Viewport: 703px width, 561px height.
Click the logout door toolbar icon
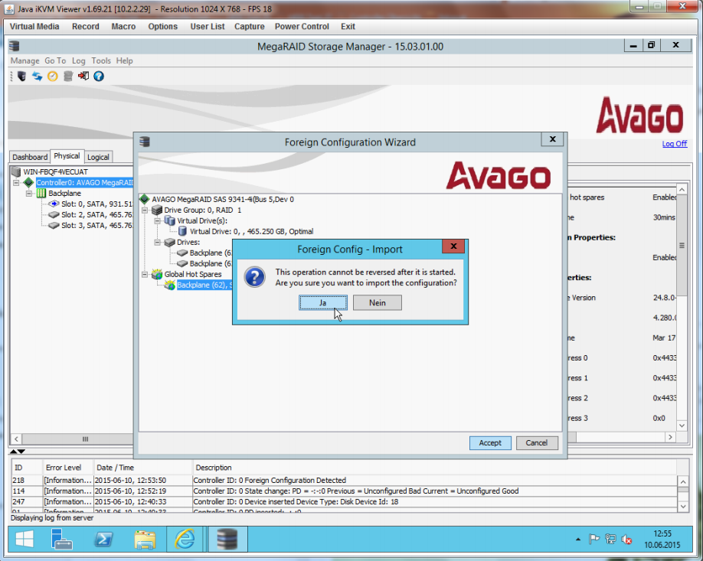tap(83, 76)
